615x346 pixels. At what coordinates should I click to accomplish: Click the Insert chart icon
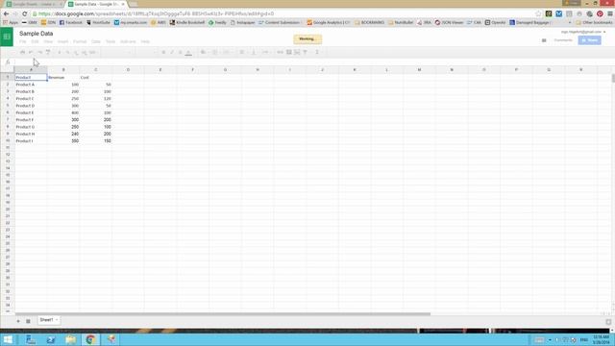[x=297, y=52]
